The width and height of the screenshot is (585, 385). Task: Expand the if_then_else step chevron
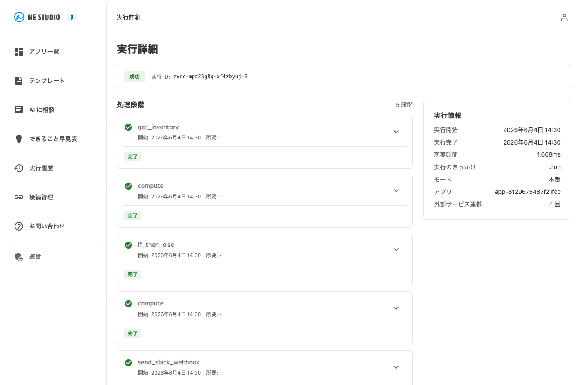pyautogui.click(x=396, y=249)
